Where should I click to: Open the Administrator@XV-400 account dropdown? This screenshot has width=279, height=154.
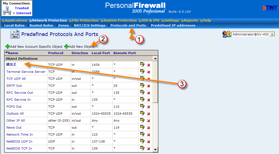(272, 34)
